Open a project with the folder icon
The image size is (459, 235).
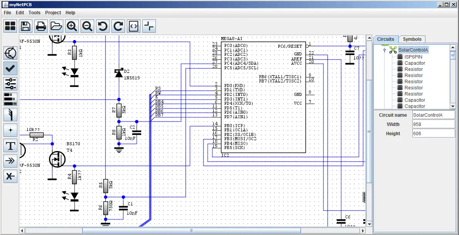coord(56,26)
